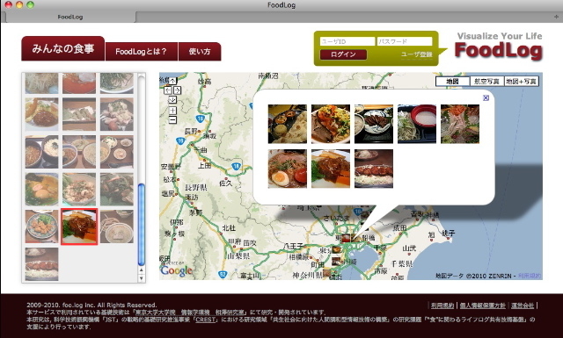Switch map to 地図 view
Viewport: 563px width, 338px height.
click(x=452, y=82)
